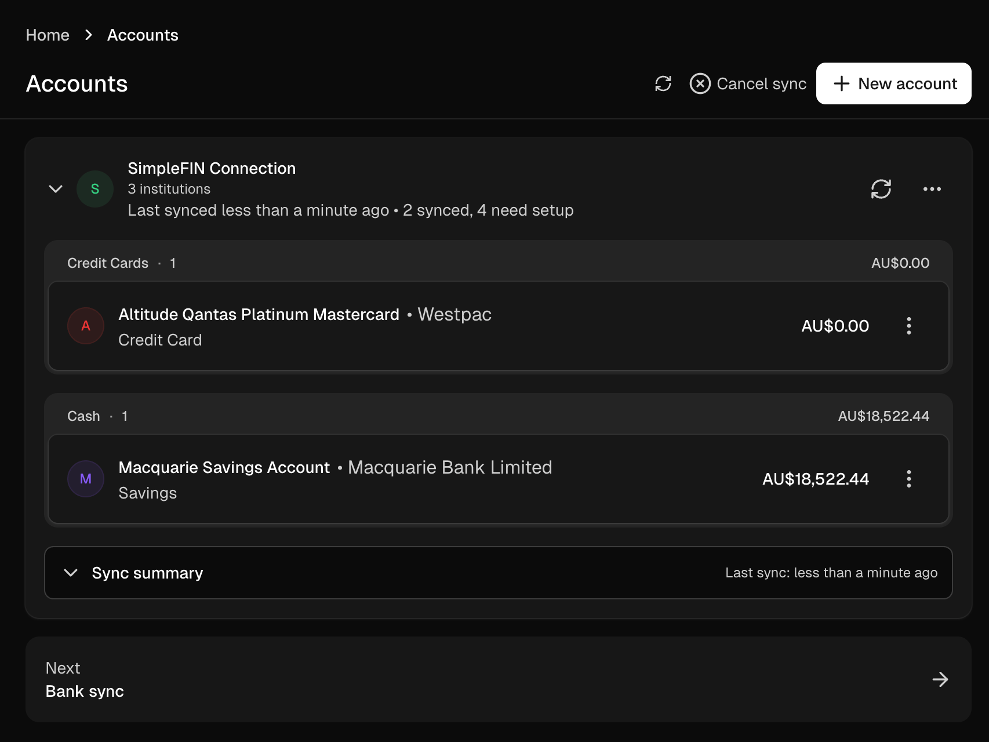Open options for Macquarie Savings Account

click(x=909, y=479)
